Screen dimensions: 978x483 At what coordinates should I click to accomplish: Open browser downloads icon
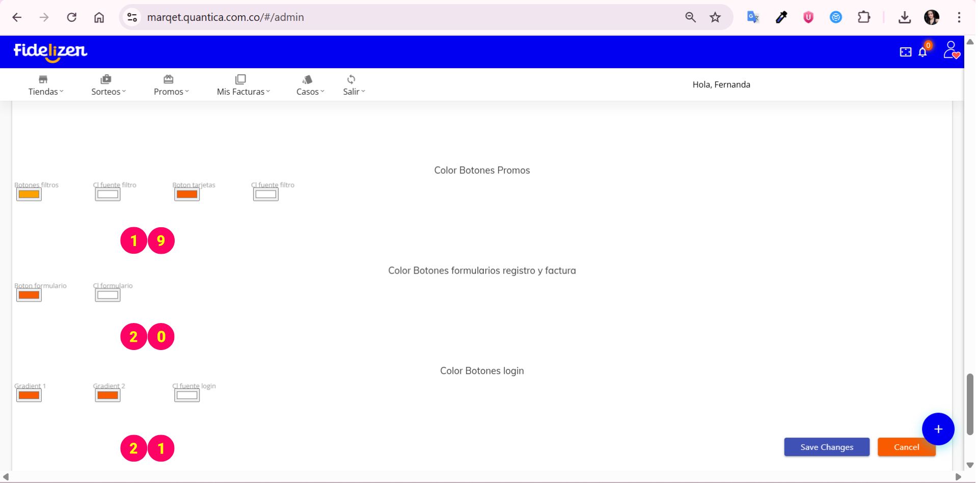[x=904, y=17]
